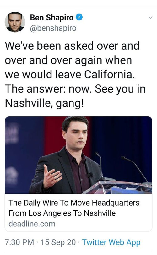Open 'The Daily Wire To Move Headquarters' headline
157x255 pixels.
74,203
